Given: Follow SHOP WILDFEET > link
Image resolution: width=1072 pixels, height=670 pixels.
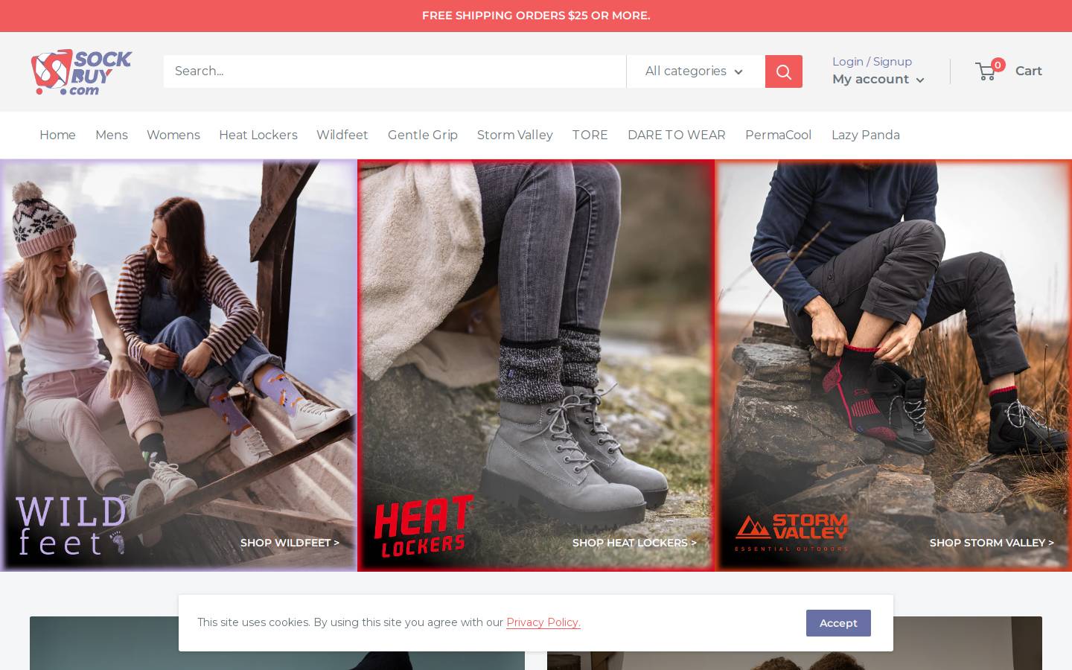Looking at the screenshot, I should [x=290, y=543].
